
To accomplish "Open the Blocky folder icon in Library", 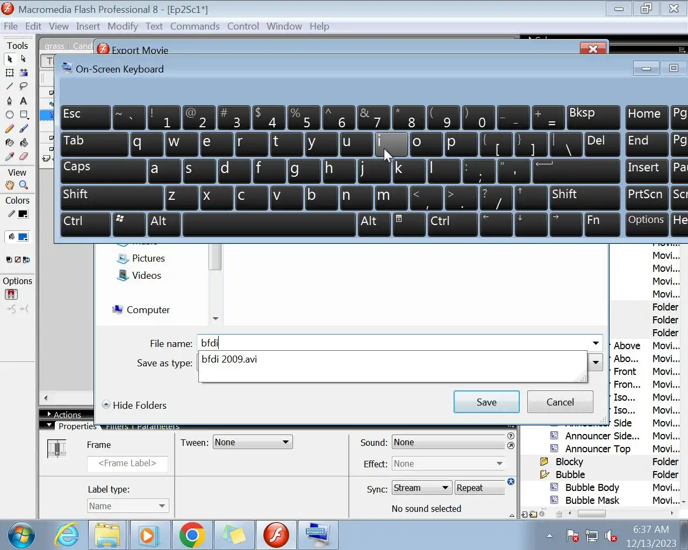I will (x=544, y=461).
